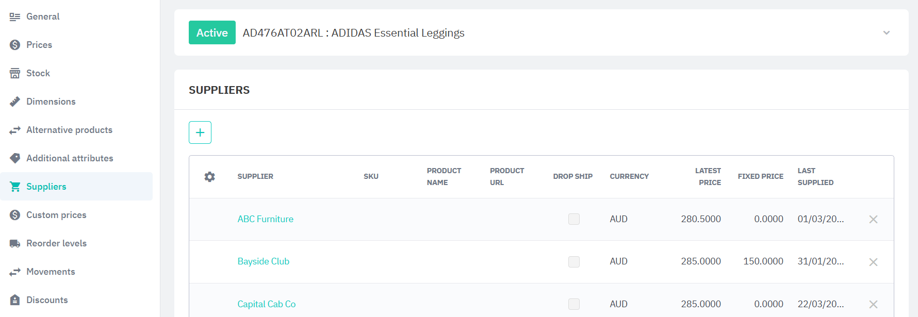Delete the Bayside Club supplier row

[873, 262]
